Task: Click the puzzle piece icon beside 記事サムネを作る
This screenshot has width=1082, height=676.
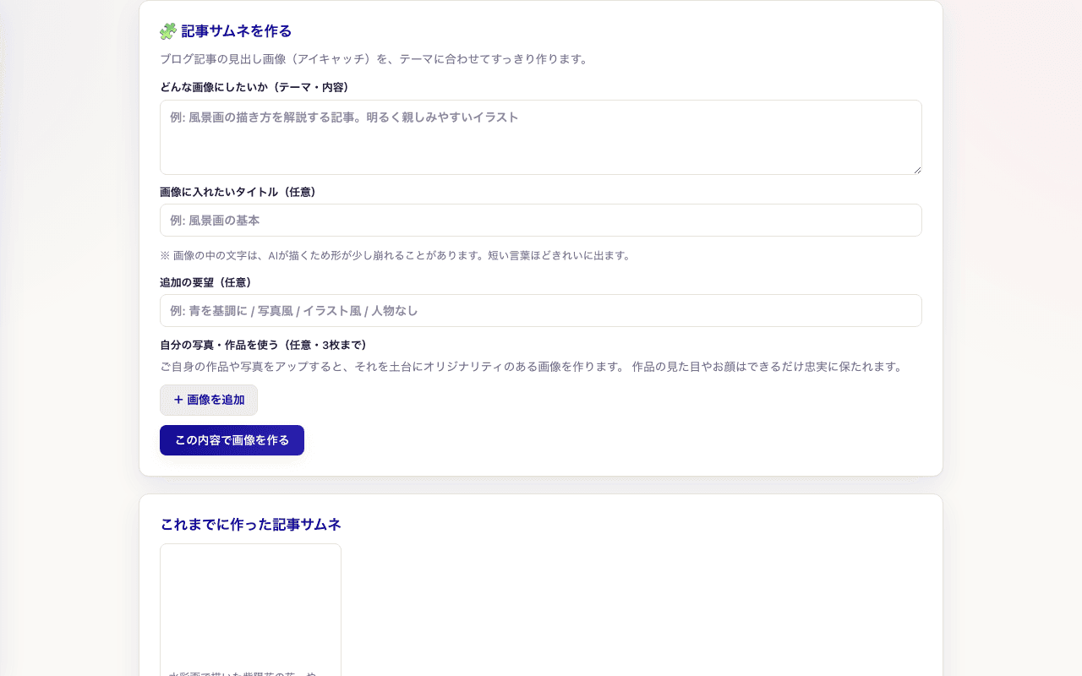Action: 168,31
